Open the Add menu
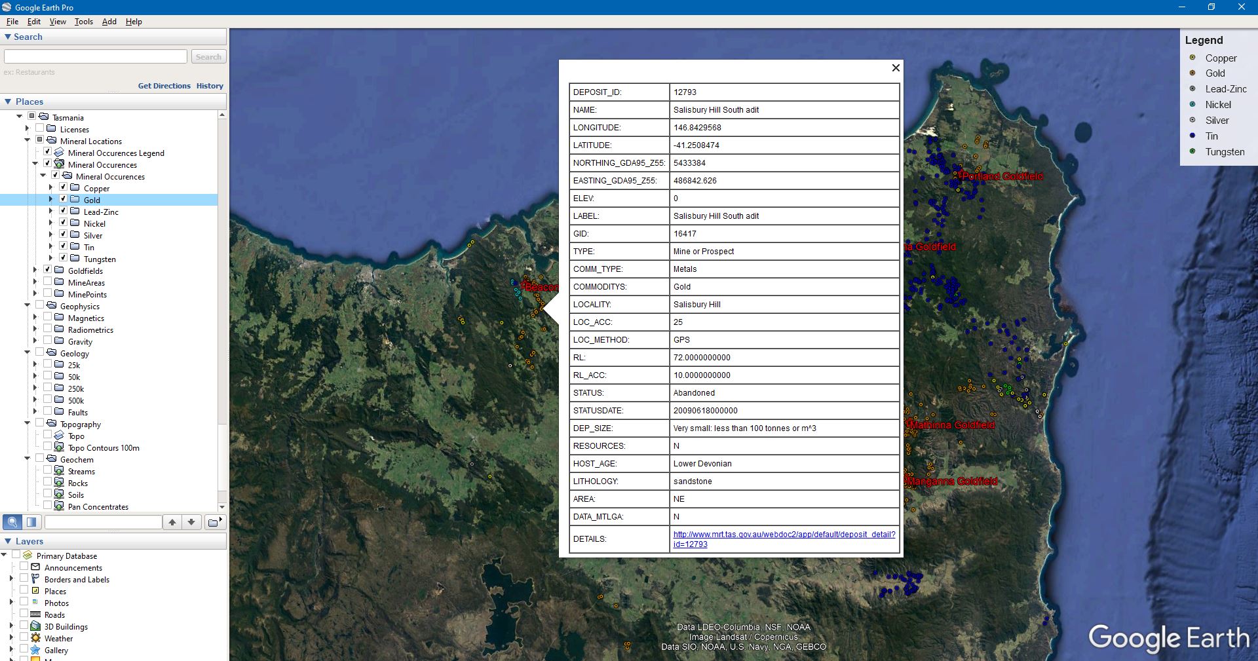Screen dimensions: 1258x661 tap(109, 22)
